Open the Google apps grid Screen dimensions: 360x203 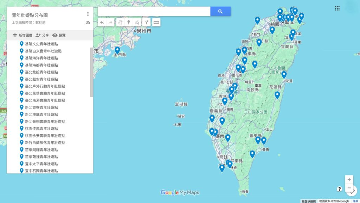click(337, 8)
